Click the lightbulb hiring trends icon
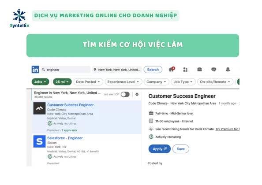The width and height of the screenshot is (262, 185). [151, 129]
